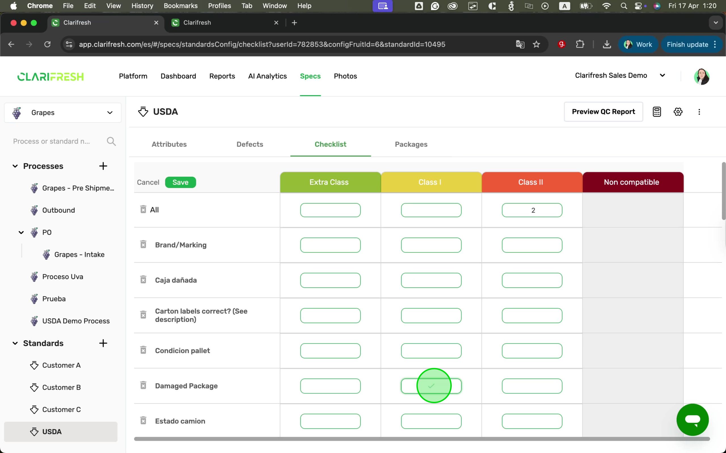Image resolution: width=726 pixels, height=453 pixels.
Task: Switch to the Attributes tab
Action: [x=169, y=144]
